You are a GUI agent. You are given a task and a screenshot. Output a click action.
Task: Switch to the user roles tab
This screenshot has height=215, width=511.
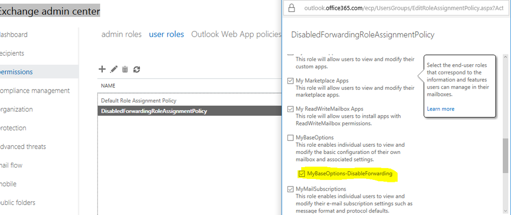(x=167, y=34)
